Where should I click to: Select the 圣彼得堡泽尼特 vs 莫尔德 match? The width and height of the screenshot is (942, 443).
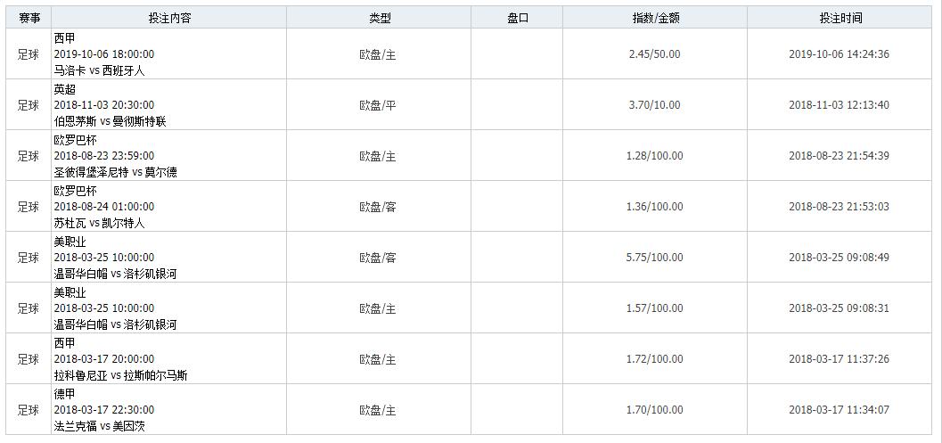(x=115, y=172)
